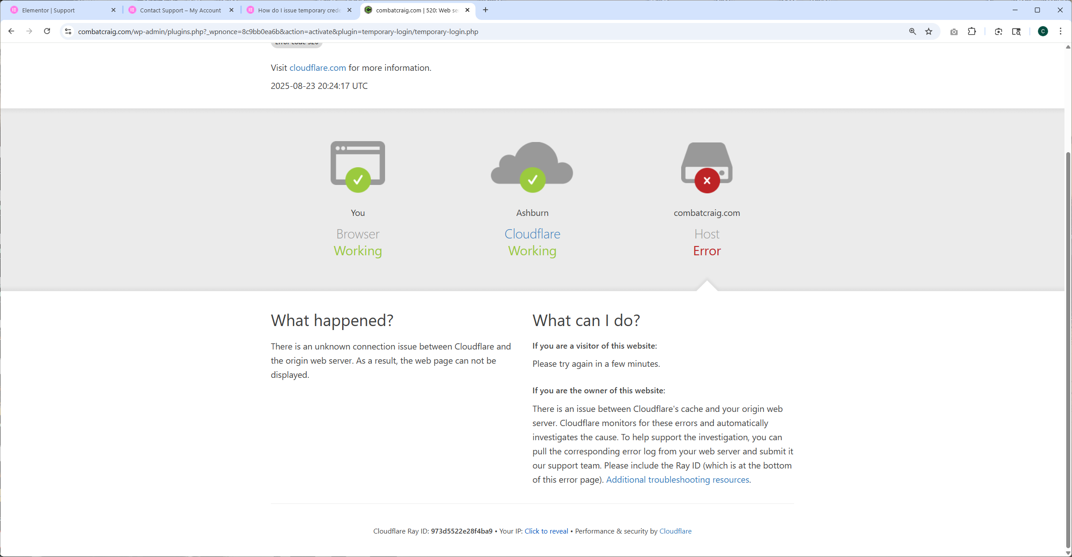The width and height of the screenshot is (1072, 557).
Task: Open the Chrome three-dot menu
Action: (1060, 31)
